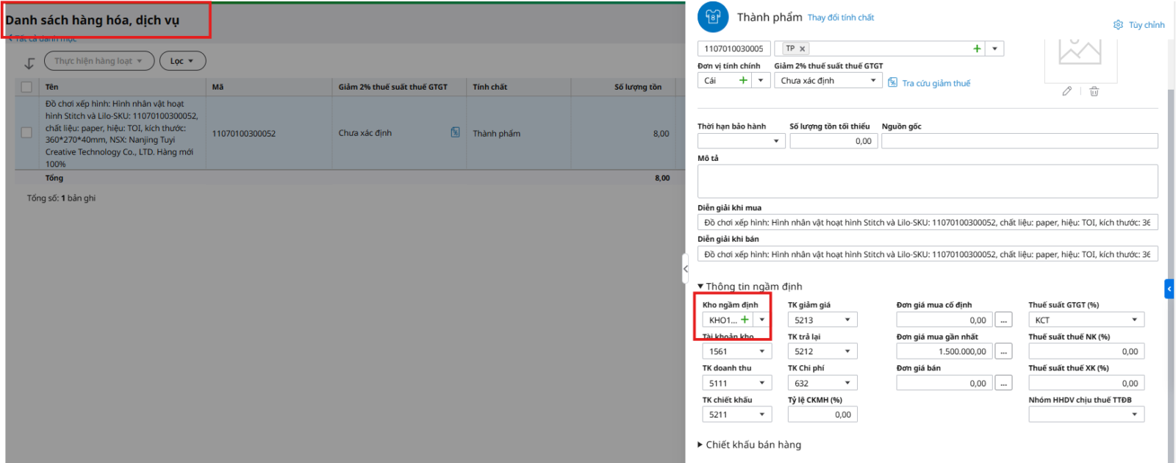Viewport: 1176px width, 463px height.
Task: Delete product image with trash icon
Action: 1094,91
